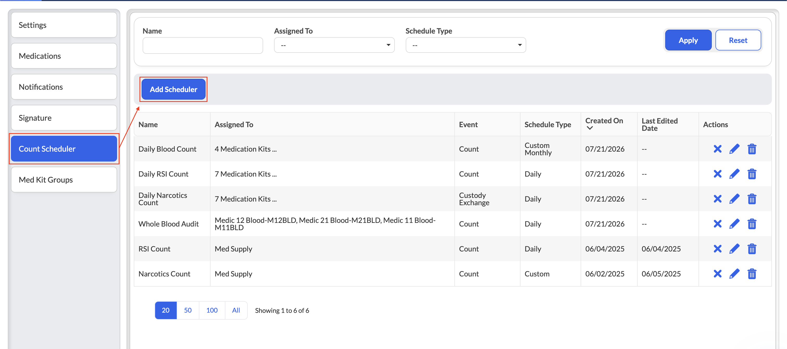
Task: Delete Daily RSI Count with the trash icon
Action: (x=752, y=174)
